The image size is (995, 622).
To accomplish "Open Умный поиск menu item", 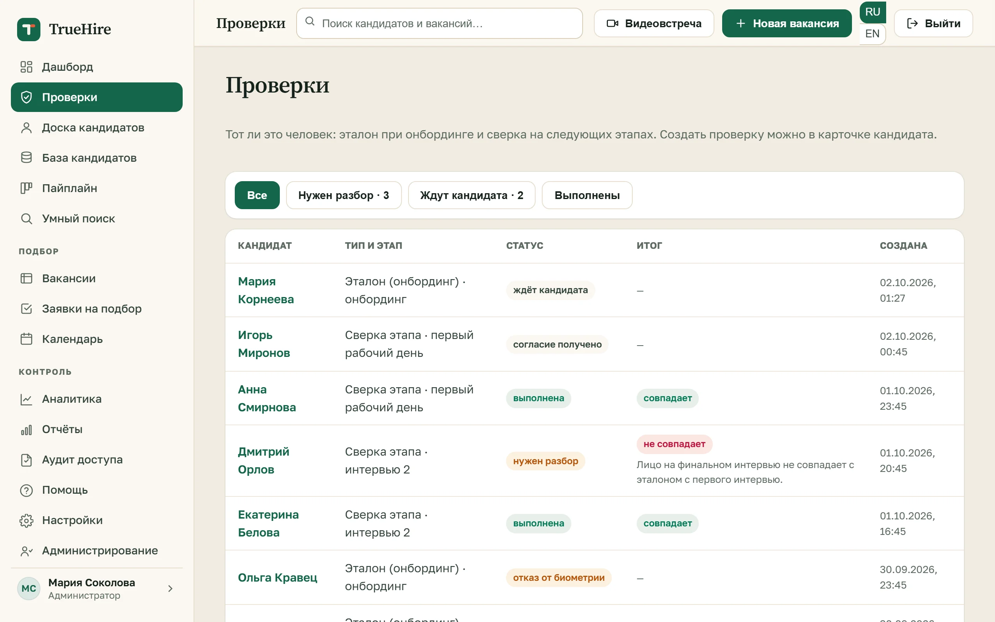I will [97, 218].
